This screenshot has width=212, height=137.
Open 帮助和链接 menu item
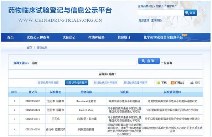[97, 37]
